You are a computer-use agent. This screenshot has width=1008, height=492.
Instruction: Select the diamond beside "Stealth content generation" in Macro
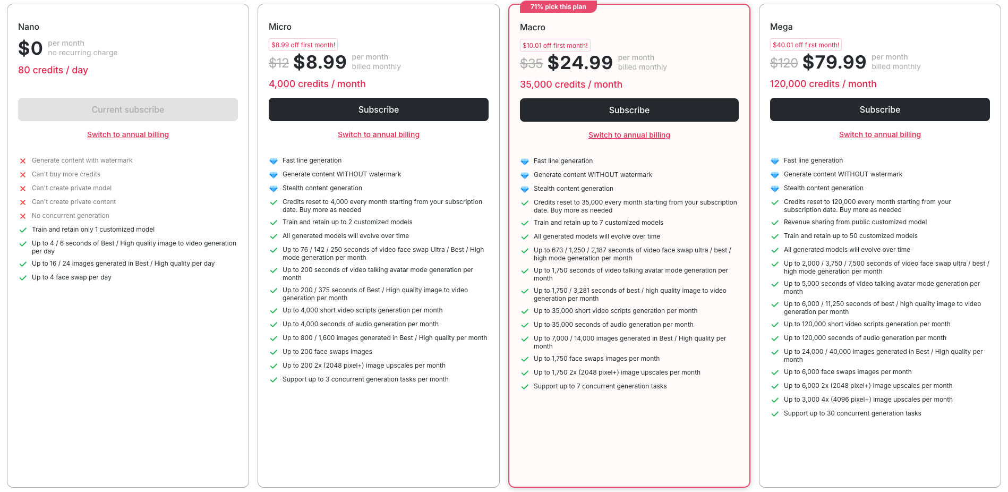[524, 189]
